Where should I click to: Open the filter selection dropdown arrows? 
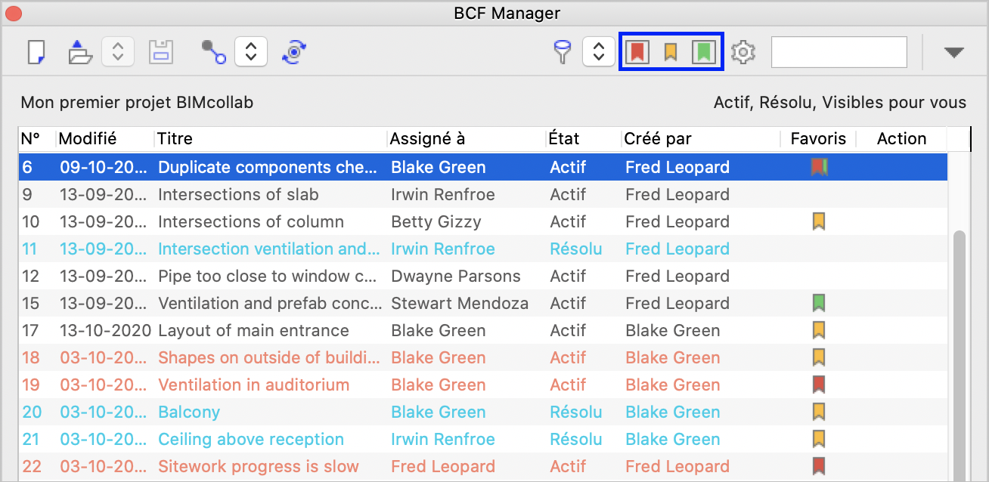599,52
